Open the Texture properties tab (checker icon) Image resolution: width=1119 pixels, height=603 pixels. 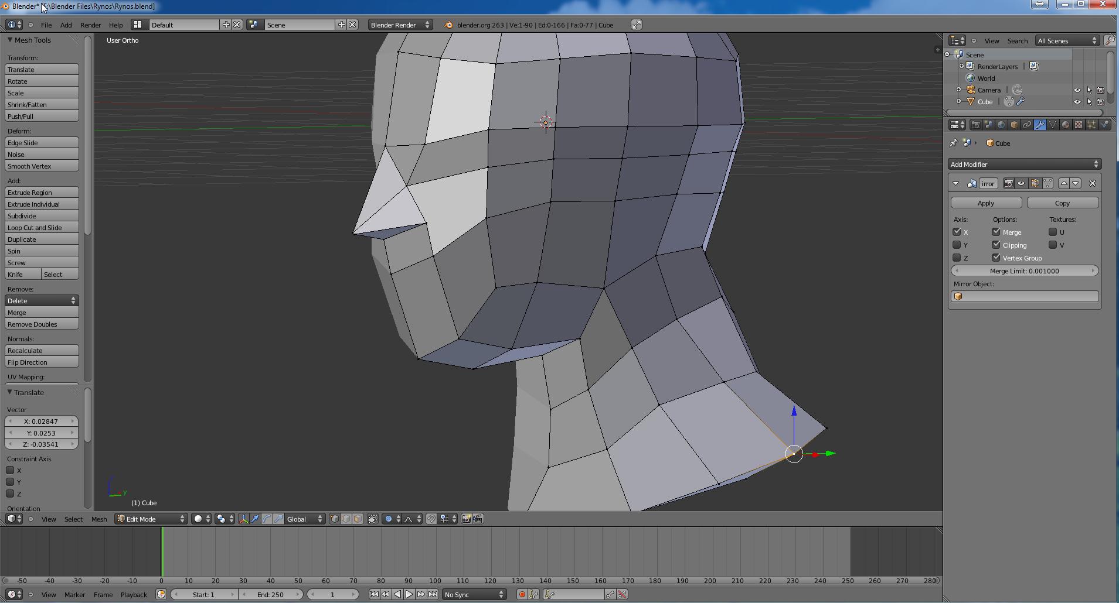(1079, 125)
